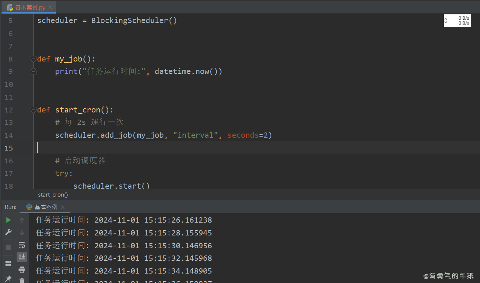Collapse the my_job function definition
Screen dimensions: 480x283
[x=33, y=58]
